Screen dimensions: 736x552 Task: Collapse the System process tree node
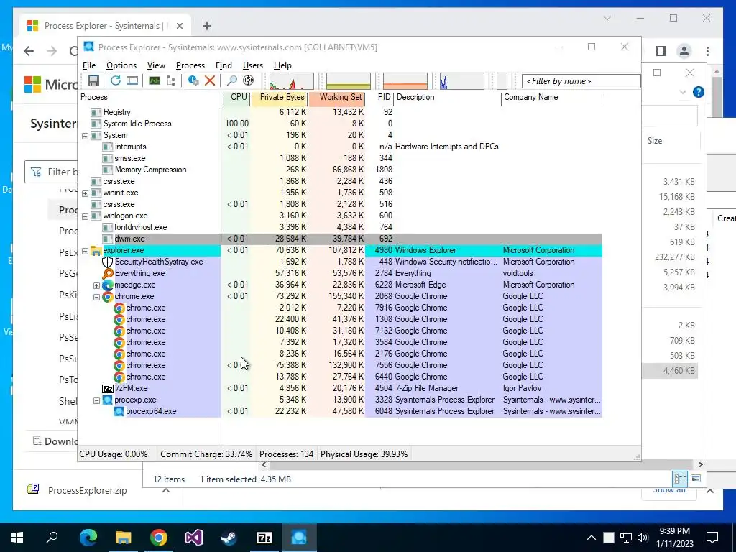[85, 136]
